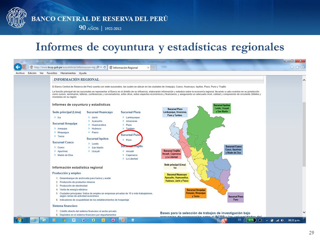
Task: Switch to PowerPoint in the taskbar
Action: (123, 220)
